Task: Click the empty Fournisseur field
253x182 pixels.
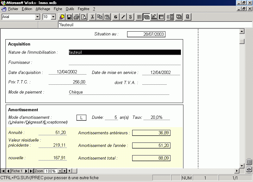Action: tap(125, 62)
